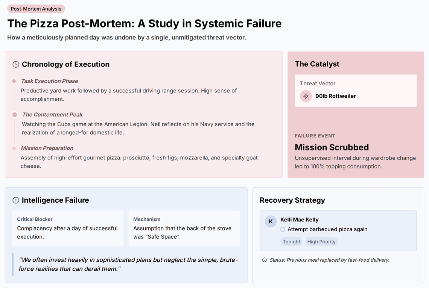Open the Critical Blocker card

(x=68, y=228)
